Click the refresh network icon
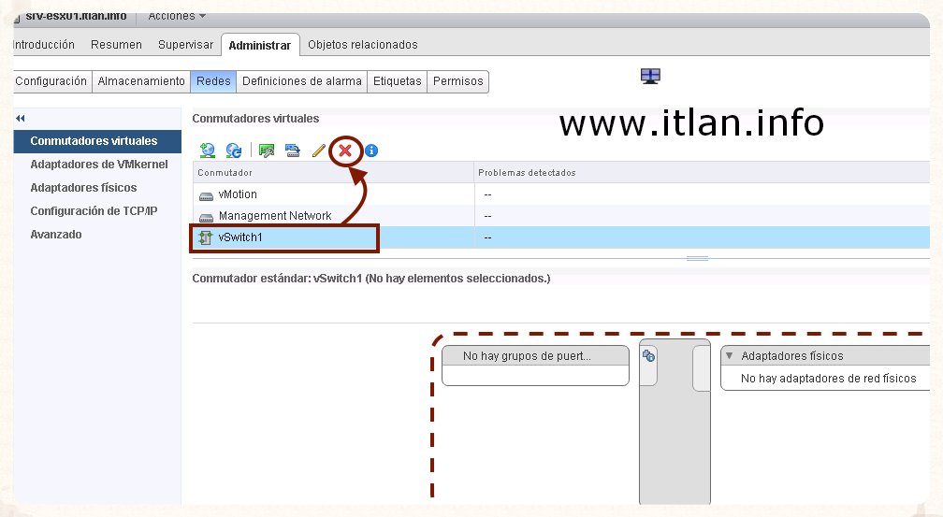The height and width of the screenshot is (517, 943). pyautogui.click(x=234, y=150)
